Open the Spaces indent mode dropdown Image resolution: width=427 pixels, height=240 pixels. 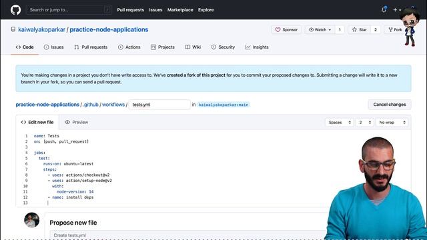[340, 123]
